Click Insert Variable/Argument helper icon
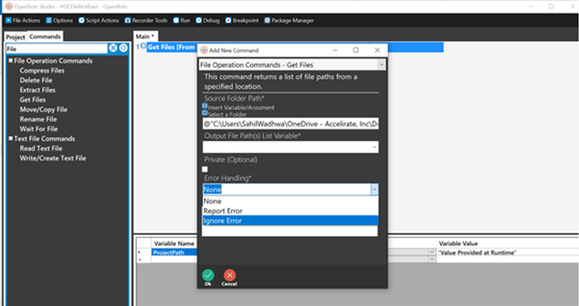The height and width of the screenshot is (306, 579). [205, 107]
